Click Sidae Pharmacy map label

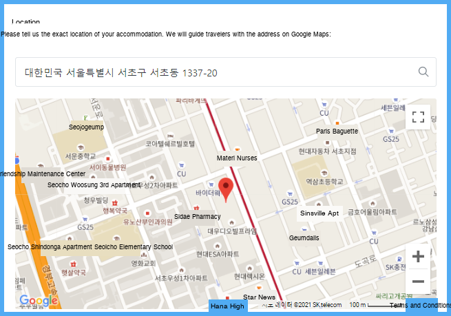[x=198, y=216]
